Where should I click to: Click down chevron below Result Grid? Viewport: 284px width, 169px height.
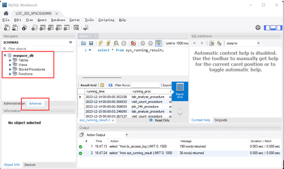180,114
